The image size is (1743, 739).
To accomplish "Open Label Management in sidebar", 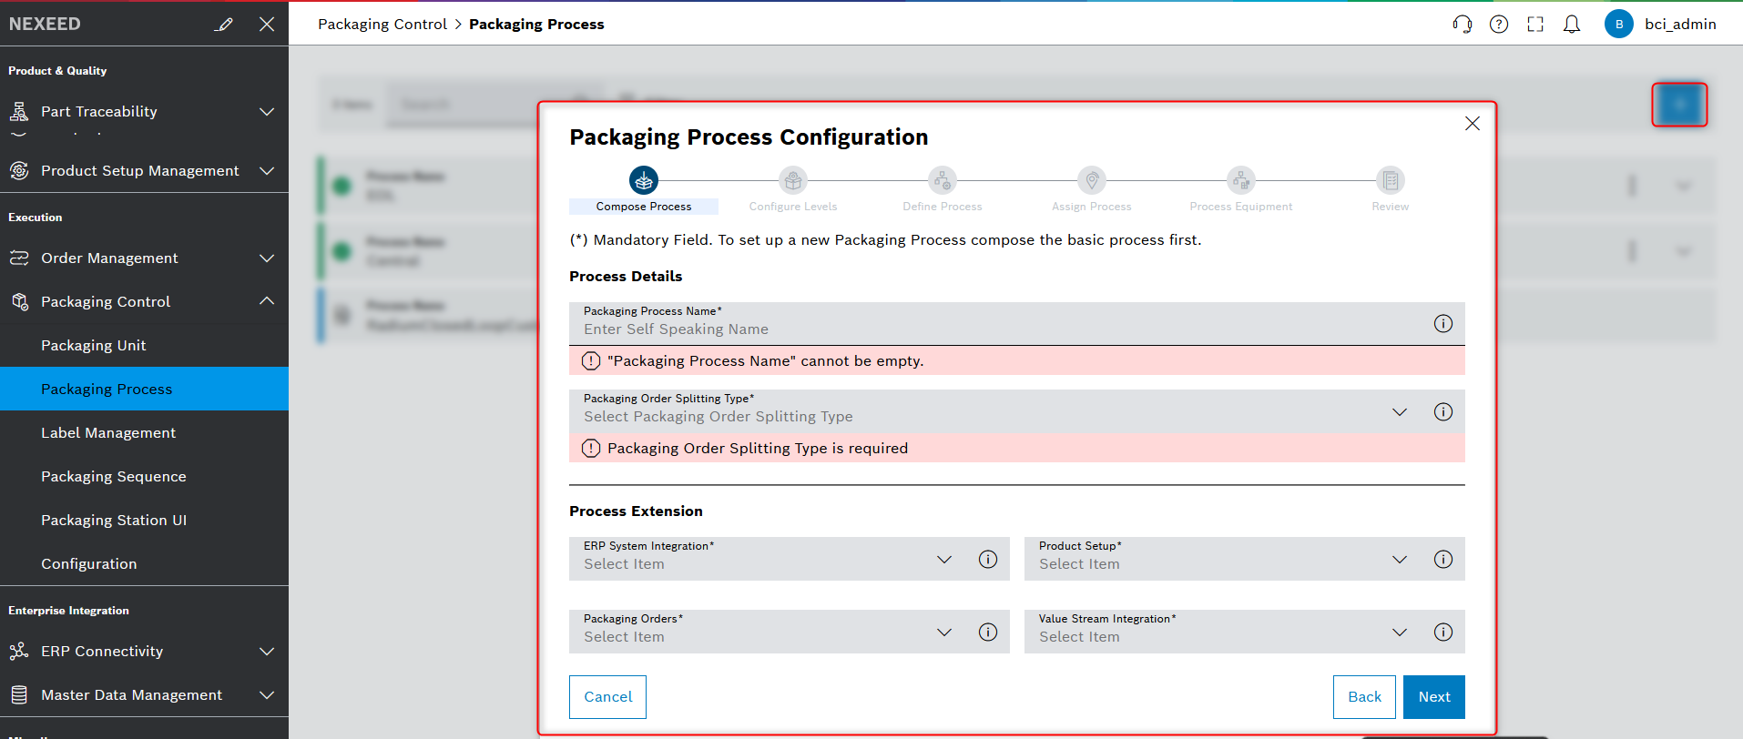I will click(108, 433).
